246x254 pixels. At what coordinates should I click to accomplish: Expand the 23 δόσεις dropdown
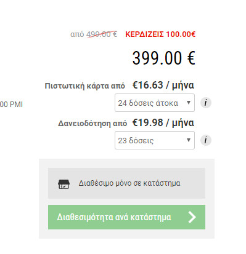coord(155,140)
